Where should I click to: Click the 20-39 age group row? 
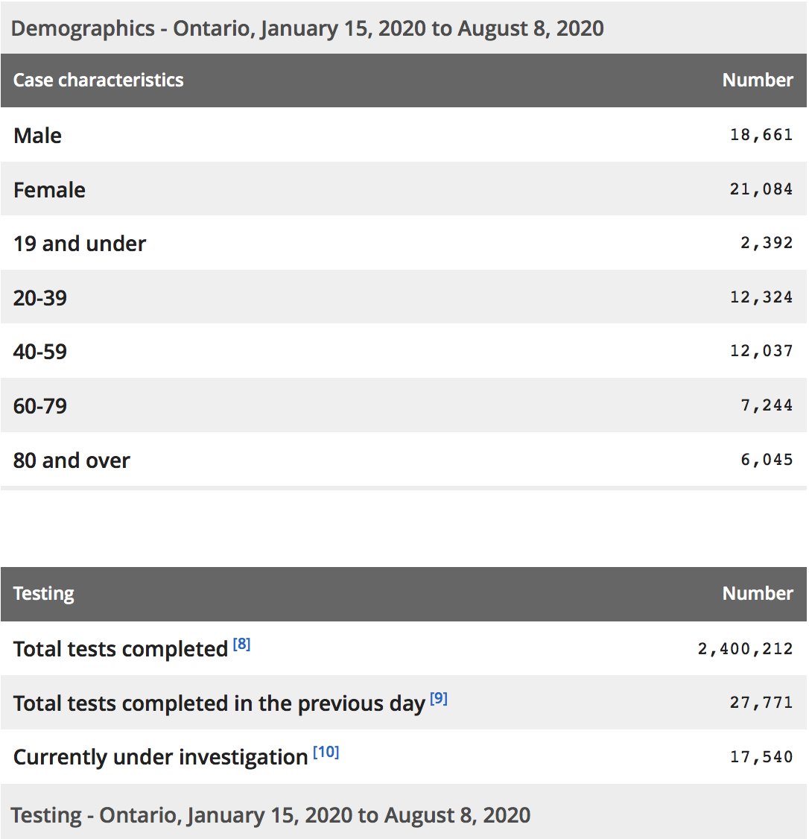[404, 297]
